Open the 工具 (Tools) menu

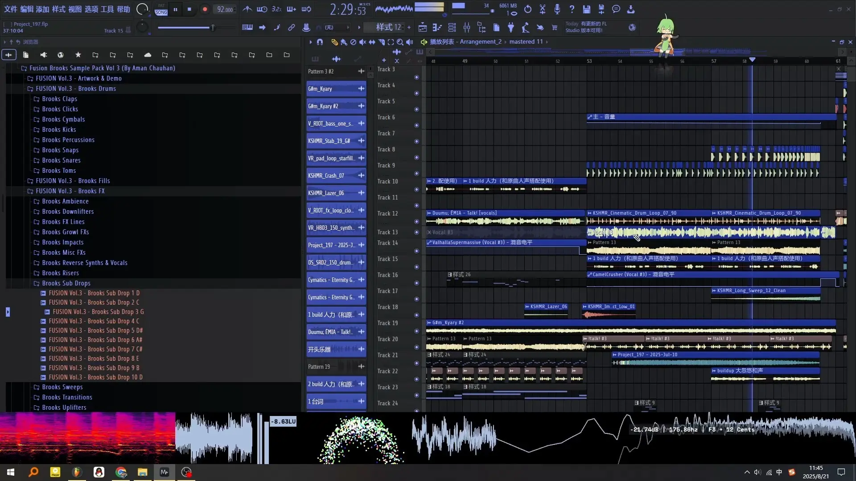pos(107,9)
